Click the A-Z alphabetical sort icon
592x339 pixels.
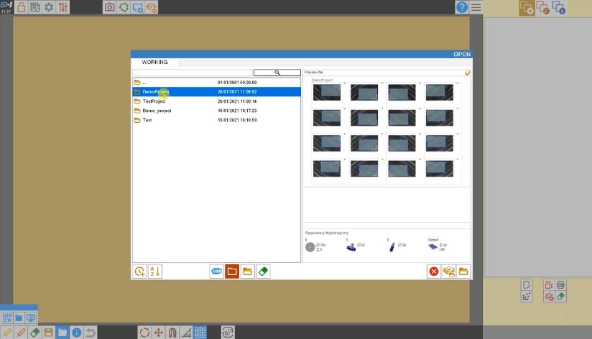pyautogui.click(x=155, y=271)
